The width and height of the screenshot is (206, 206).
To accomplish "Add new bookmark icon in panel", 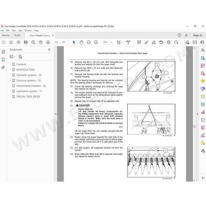I will tap(20, 57).
